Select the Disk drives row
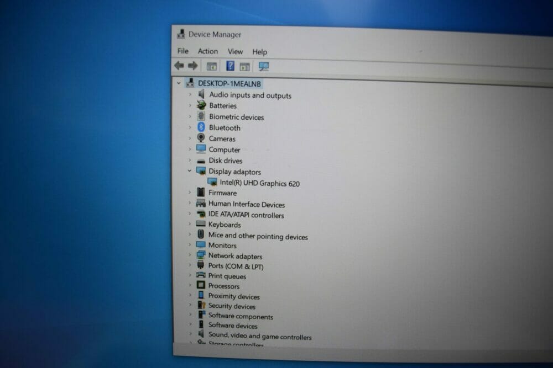This screenshot has height=368, width=553. 226,161
